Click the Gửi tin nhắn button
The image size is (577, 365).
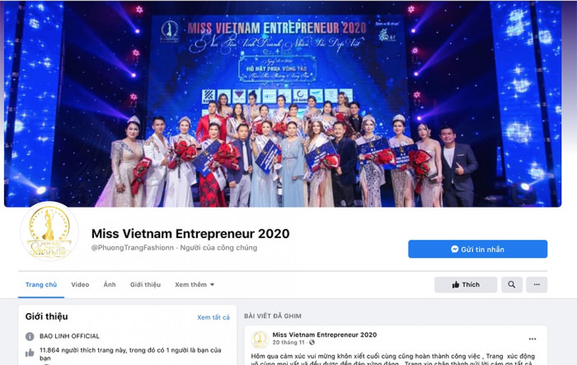pos(477,249)
